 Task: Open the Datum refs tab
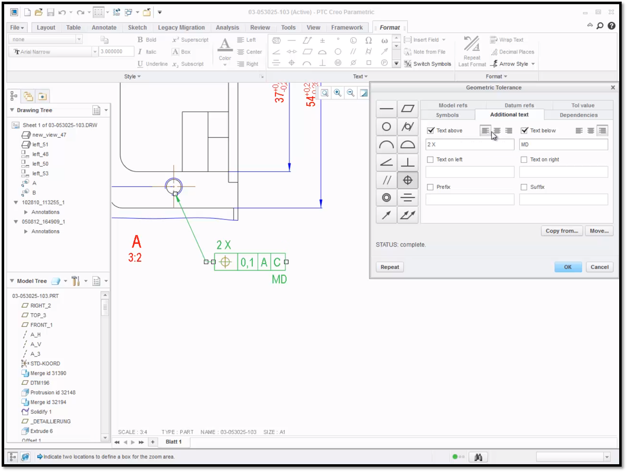pos(519,105)
